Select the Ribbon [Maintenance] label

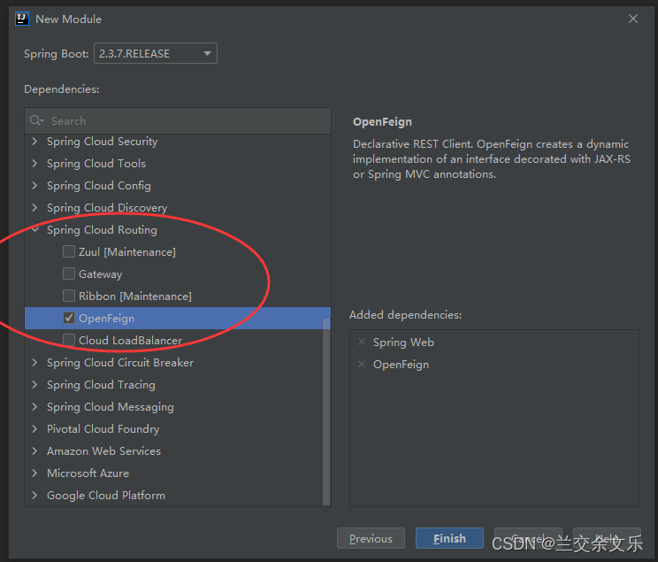[x=135, y=296]
